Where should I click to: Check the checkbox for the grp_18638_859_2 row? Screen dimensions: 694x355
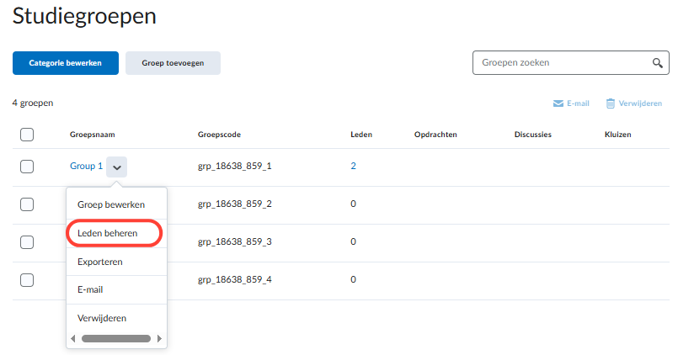(27, 204)
